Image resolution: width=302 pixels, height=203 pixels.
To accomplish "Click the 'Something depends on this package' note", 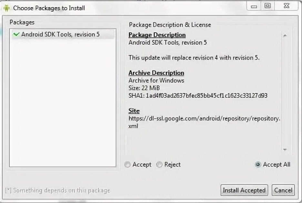I will [x=58, y=191].
